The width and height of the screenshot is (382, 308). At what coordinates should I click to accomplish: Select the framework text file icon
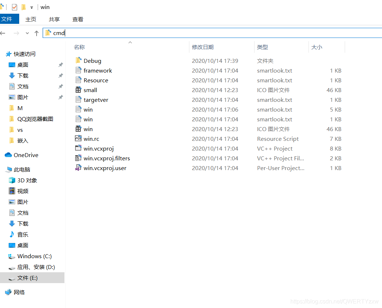point(78,70)
